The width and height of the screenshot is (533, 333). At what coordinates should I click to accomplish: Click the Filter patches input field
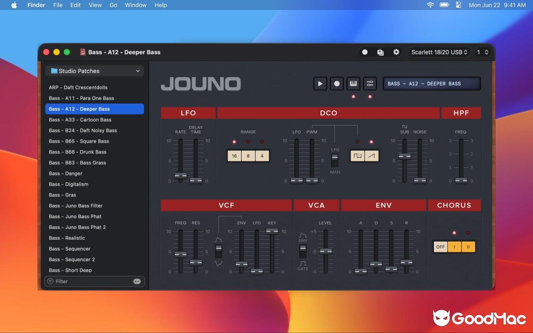click(95, 281)
